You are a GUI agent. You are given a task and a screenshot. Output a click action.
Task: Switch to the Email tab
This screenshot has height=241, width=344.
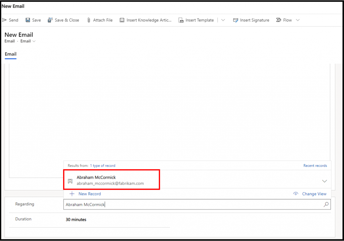10,54
